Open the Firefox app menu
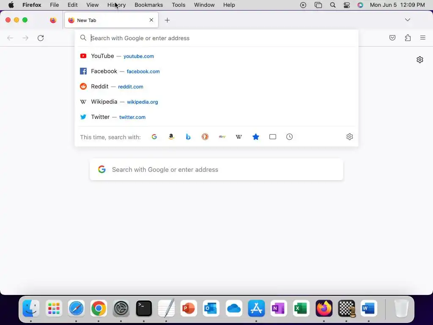Image resolution: width=433 pixels, height=325 pixels. 32,5
